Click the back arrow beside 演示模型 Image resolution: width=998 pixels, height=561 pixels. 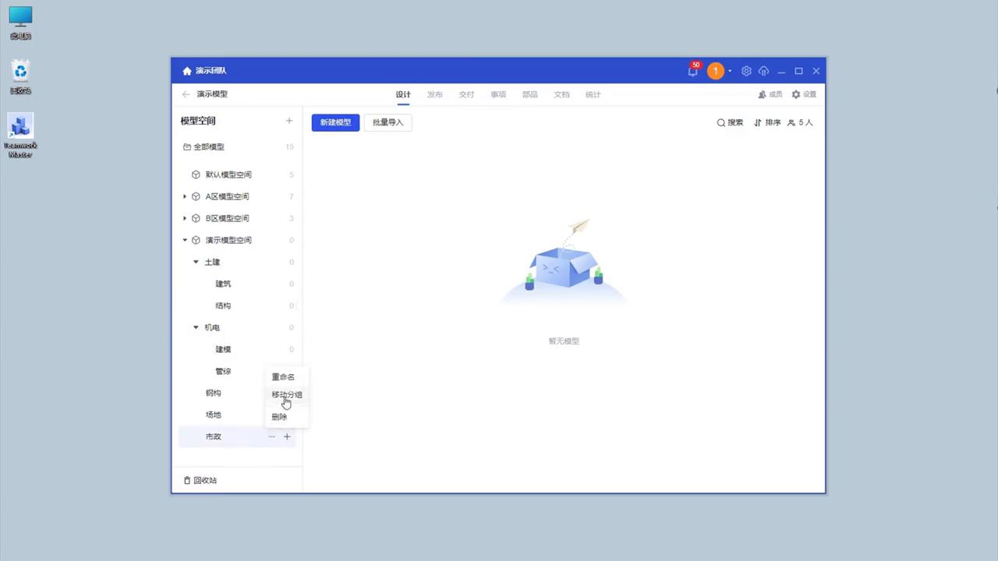tap(186, 93)
